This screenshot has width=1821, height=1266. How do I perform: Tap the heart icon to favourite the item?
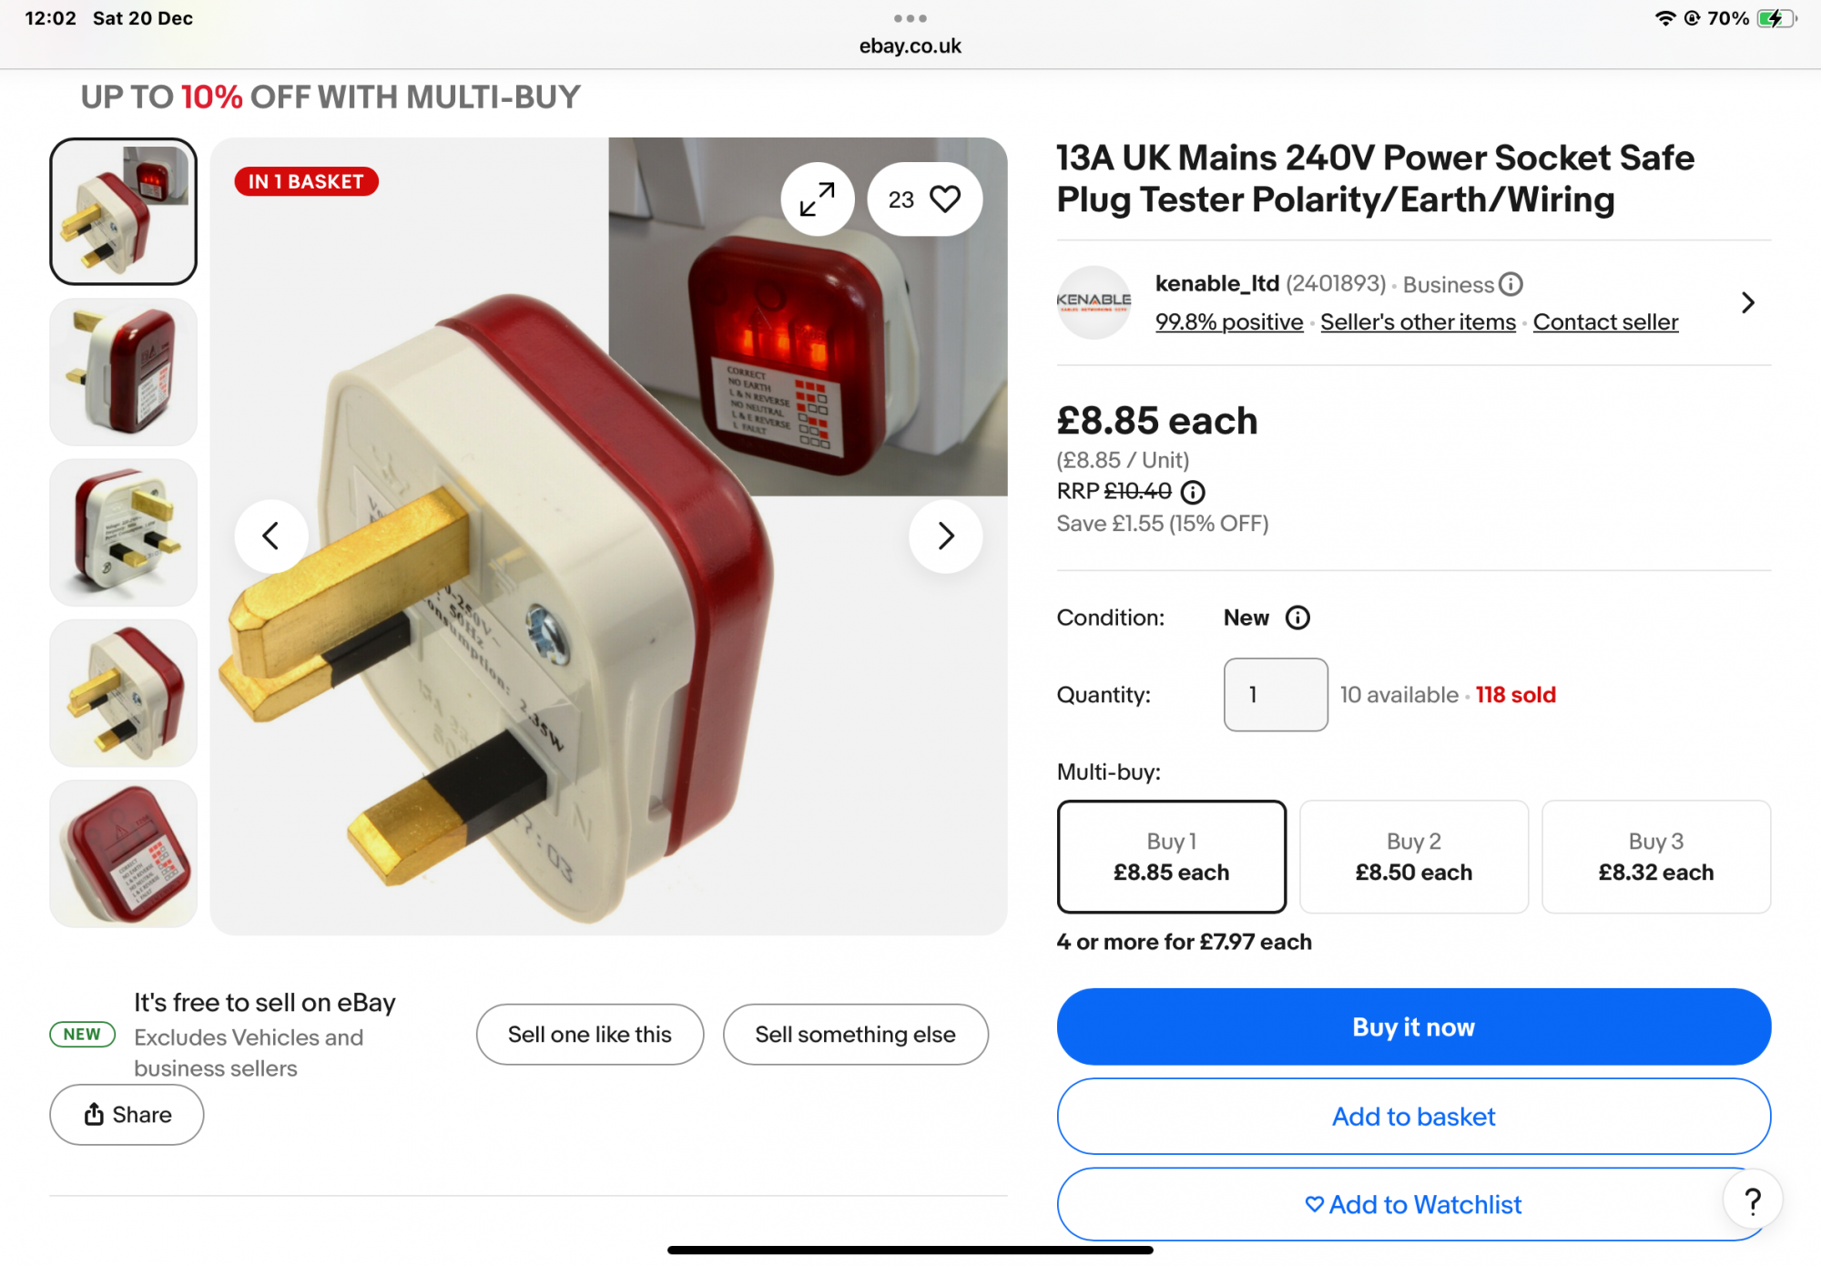[x=945, y=199]
